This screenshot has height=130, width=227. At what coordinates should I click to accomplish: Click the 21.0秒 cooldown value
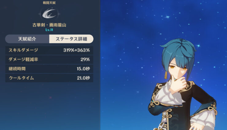tap(83, 78)
